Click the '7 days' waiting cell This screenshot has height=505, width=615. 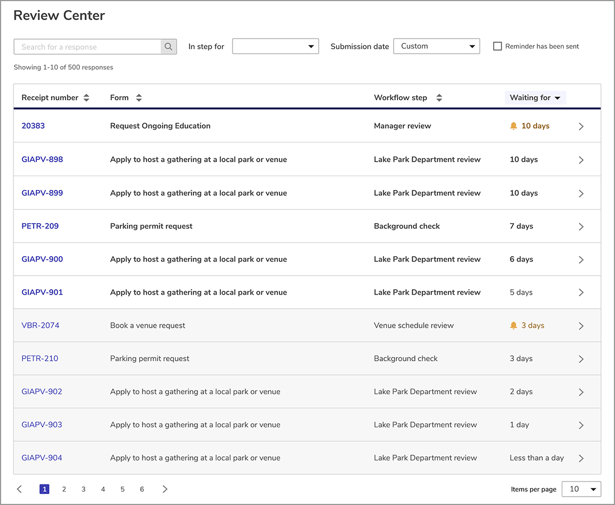click(521, 226)
